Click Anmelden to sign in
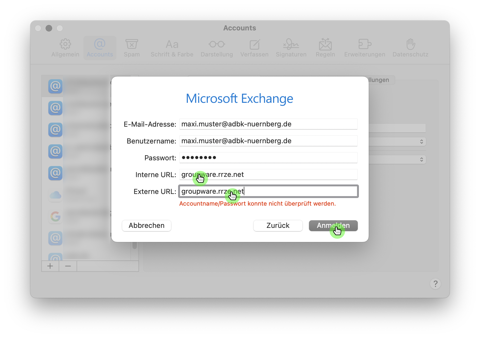This screenshot has width=480, height=338. [333, 226]
